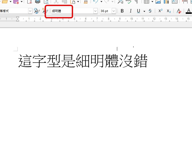The height and width of the screenshot is (144, 192).
Task: Open the Undo history dropdown arrow
Action: 101,2
